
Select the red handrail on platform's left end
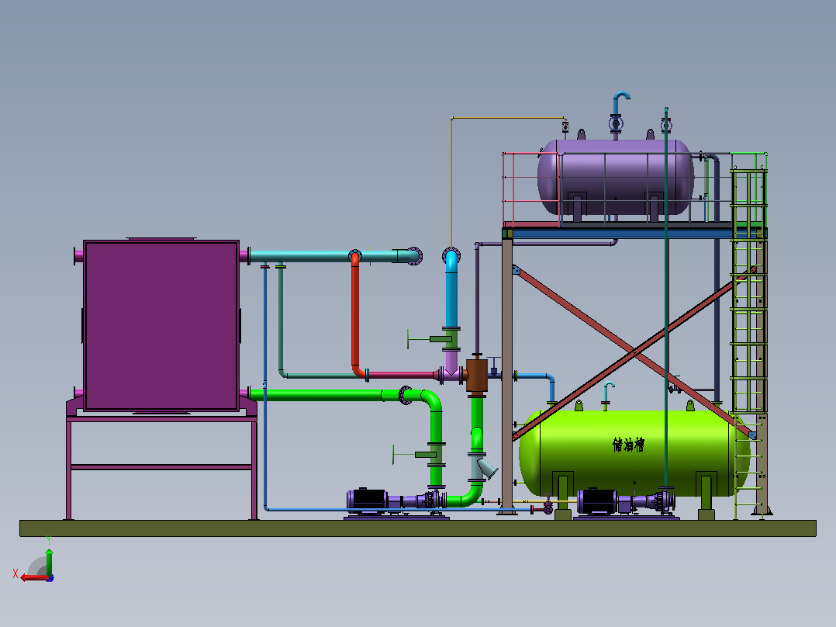tap(530, 189)
